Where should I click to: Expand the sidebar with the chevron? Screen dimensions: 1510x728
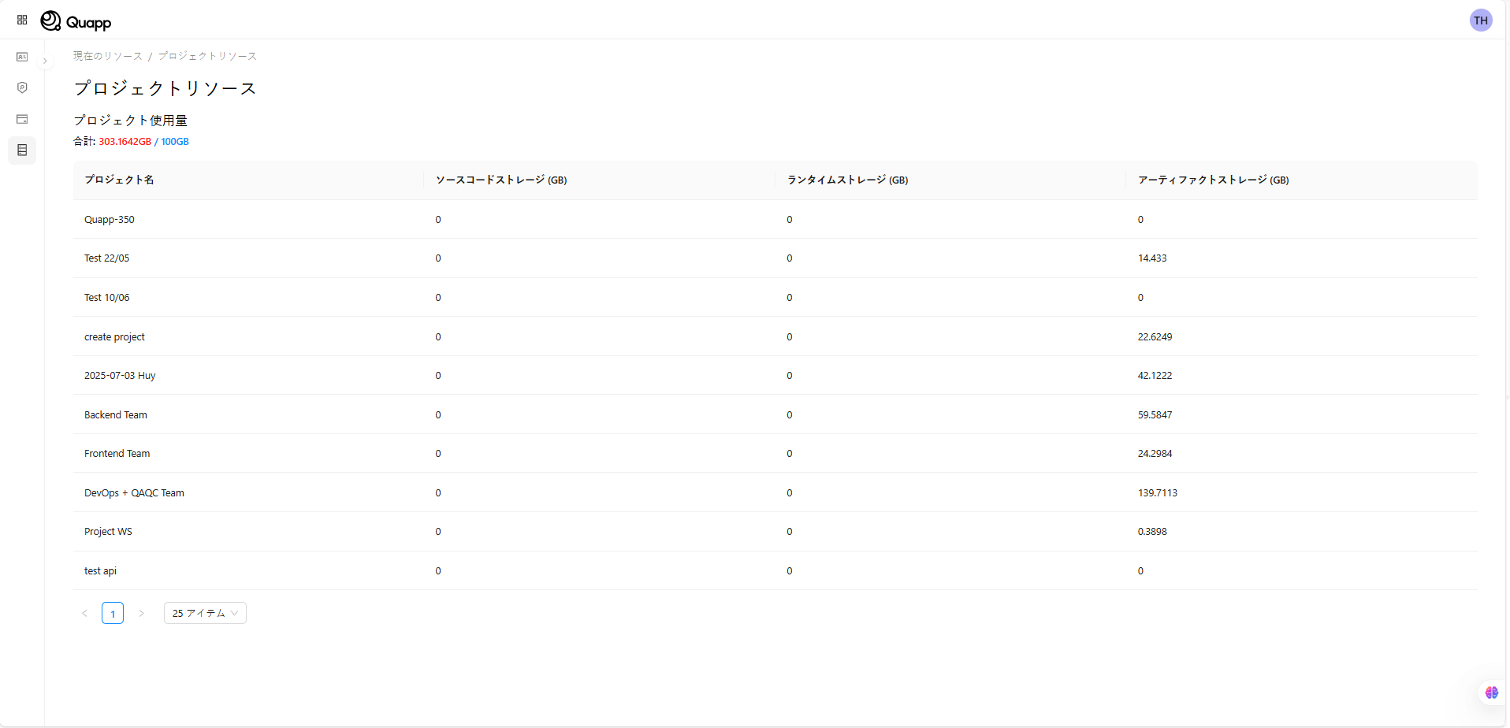click(x=45, y=61)
